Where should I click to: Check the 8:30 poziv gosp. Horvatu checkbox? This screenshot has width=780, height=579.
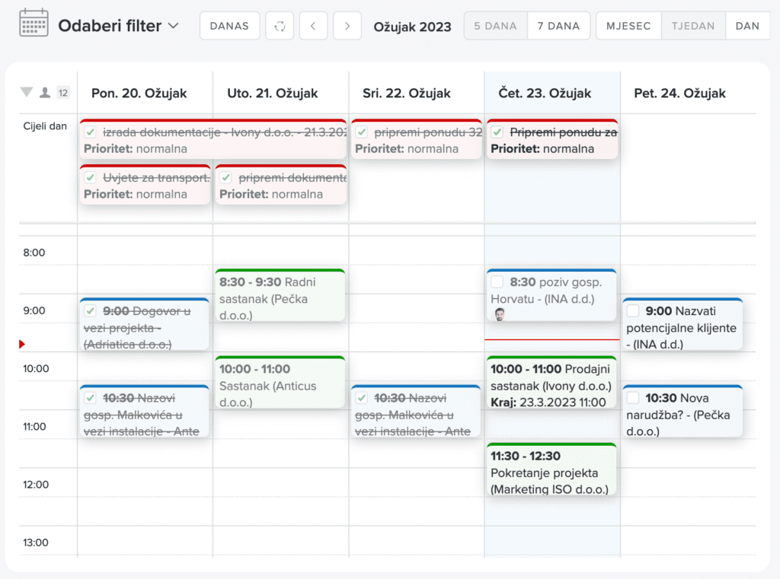click(497, 282)
